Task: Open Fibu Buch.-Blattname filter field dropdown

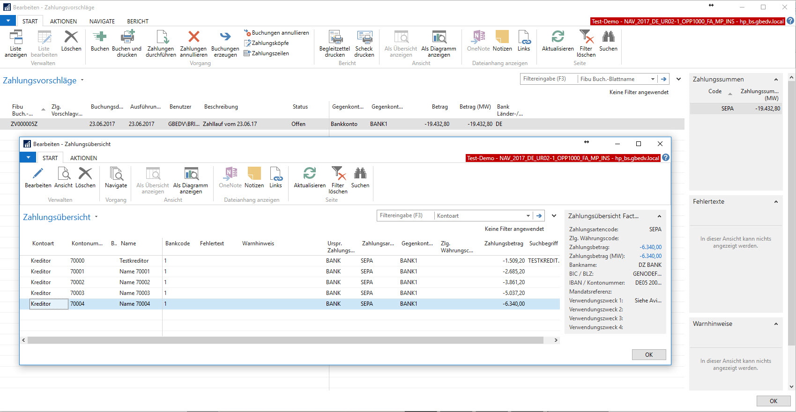Action: [653, 79]
